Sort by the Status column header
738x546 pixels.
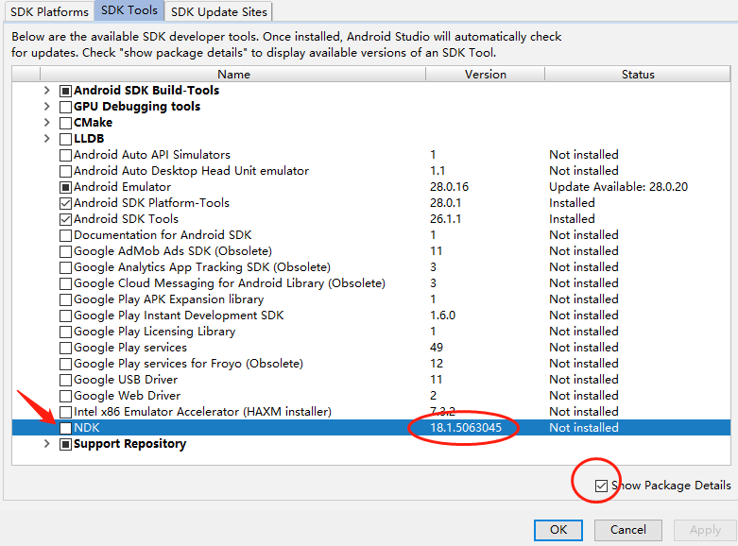[x=638, y=75]
